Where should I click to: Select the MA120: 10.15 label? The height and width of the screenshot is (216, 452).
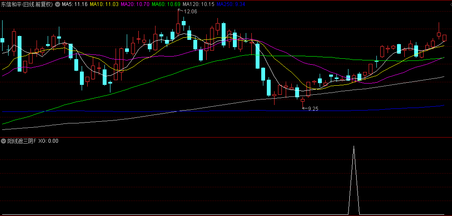click(x=198, y=4)
